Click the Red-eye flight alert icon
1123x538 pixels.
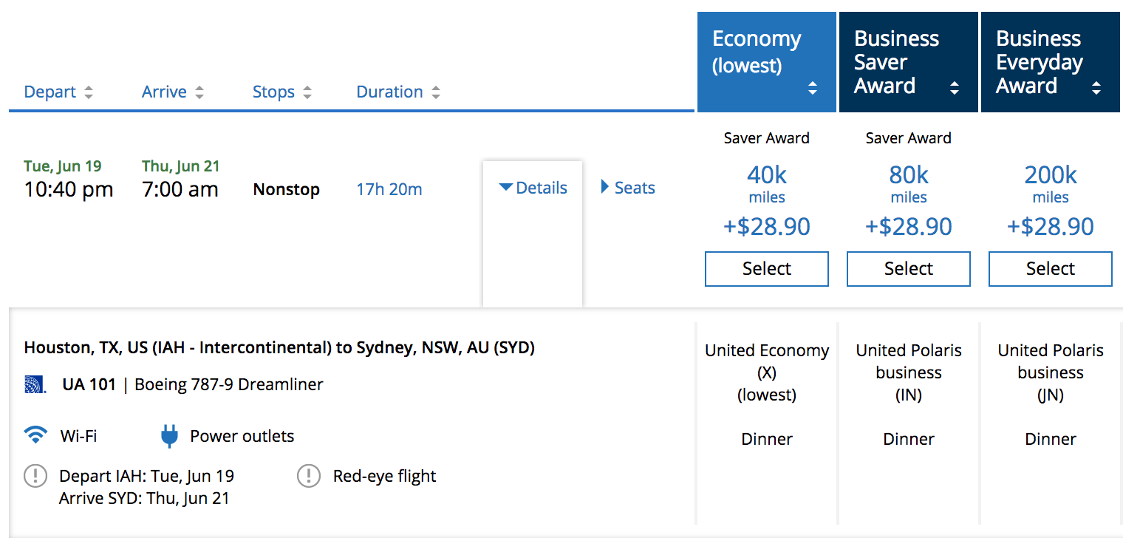(309, 476)
